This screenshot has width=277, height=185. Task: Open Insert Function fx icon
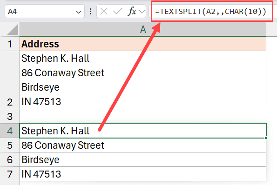pyautogui.click(x=132, y=12)
